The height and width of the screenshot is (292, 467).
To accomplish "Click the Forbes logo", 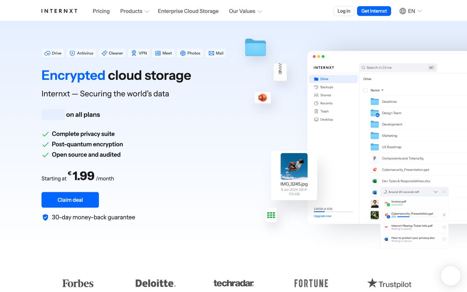I will [x=78, y=283].
